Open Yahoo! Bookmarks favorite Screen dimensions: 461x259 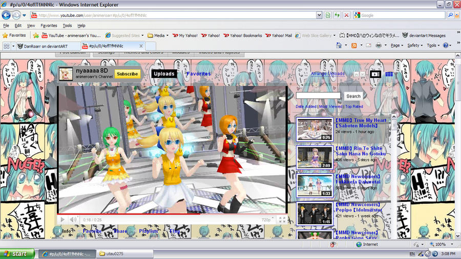(x=243, y=35)
